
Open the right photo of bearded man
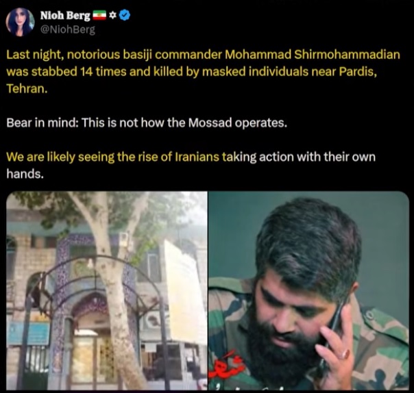(x=308, y=290)
